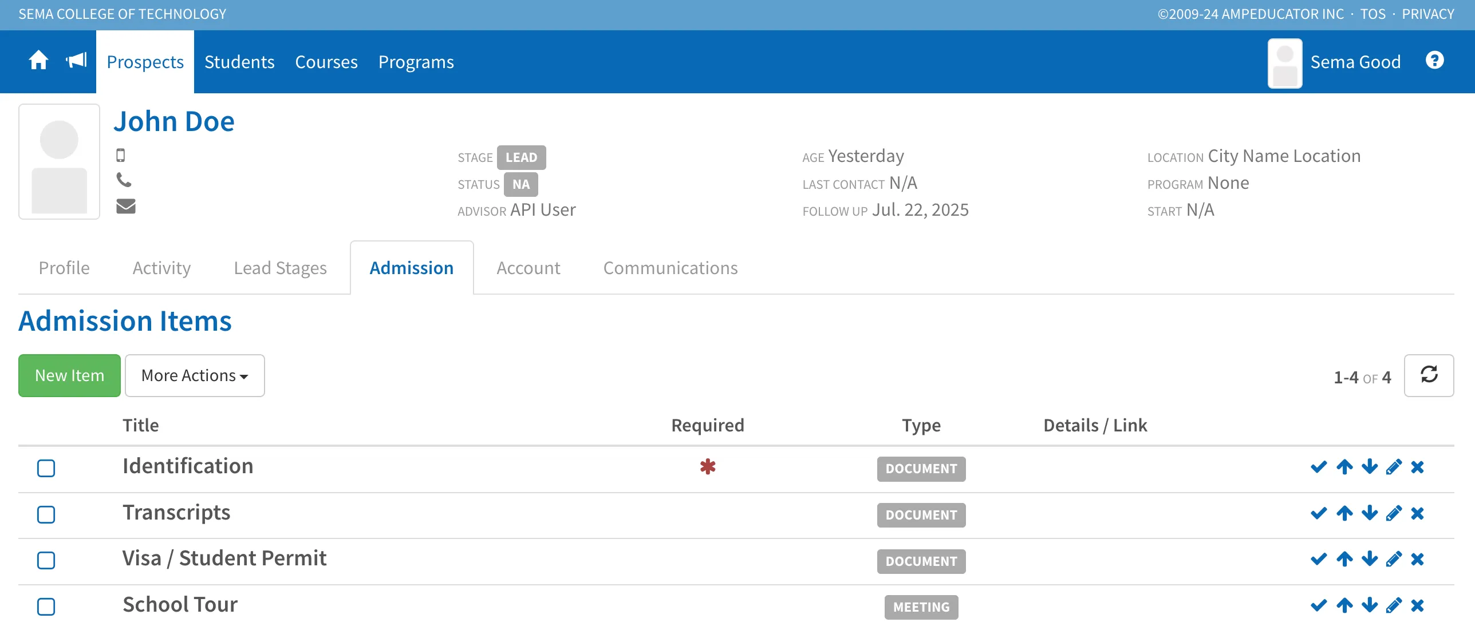Open the Communications tab

(671, 268)
